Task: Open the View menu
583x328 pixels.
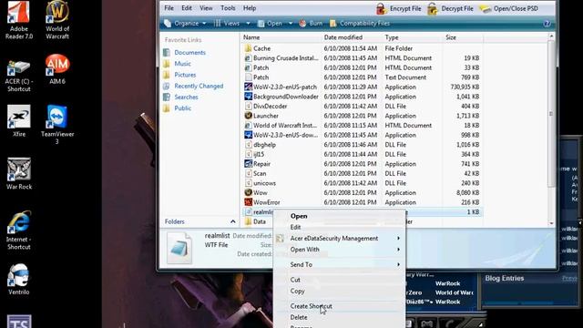Action: click(206, 8)
